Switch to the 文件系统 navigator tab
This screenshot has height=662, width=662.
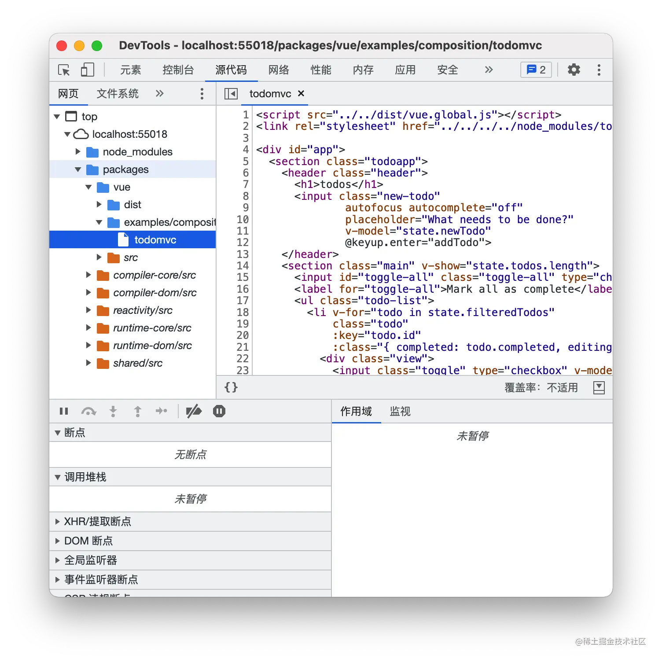118,93
